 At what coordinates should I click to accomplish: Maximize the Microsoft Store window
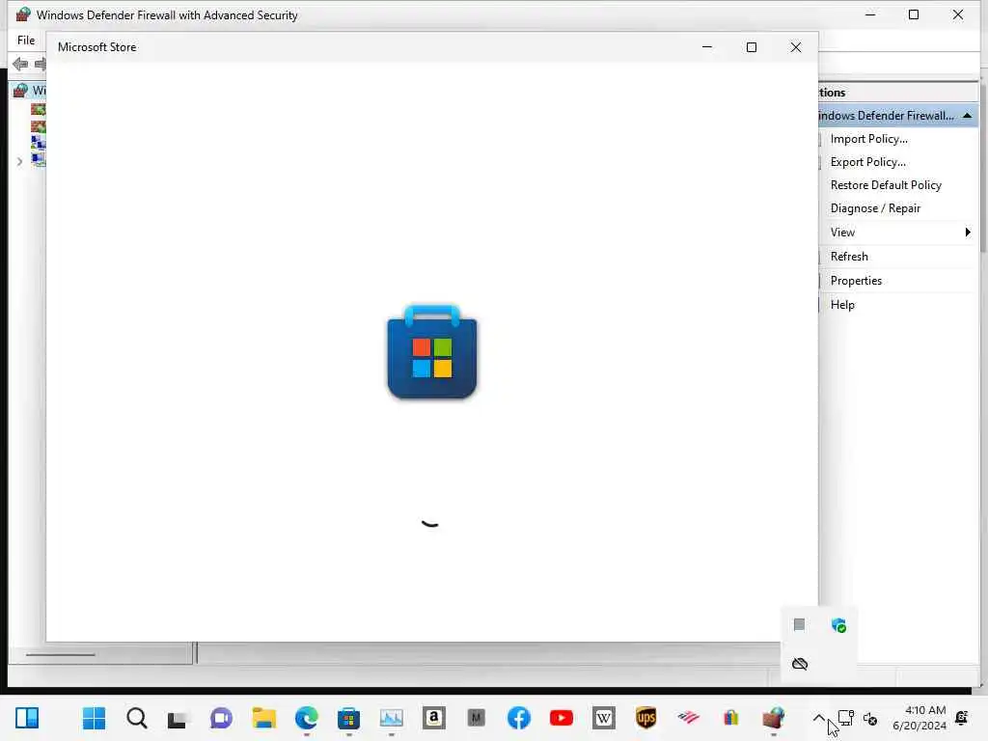tap(751, 47)
